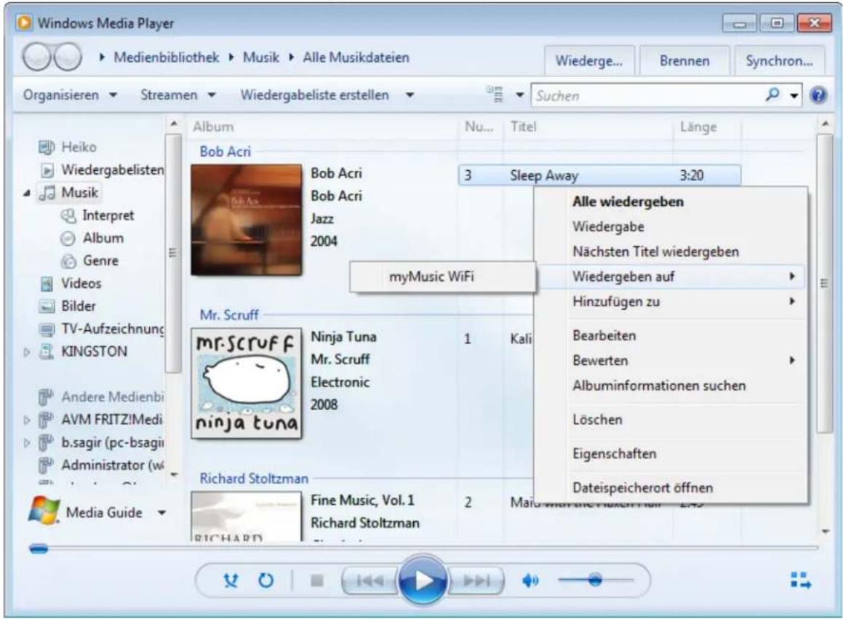843x619 pixels.
Task: Select Genre under Musik
Action: point(89,261)
